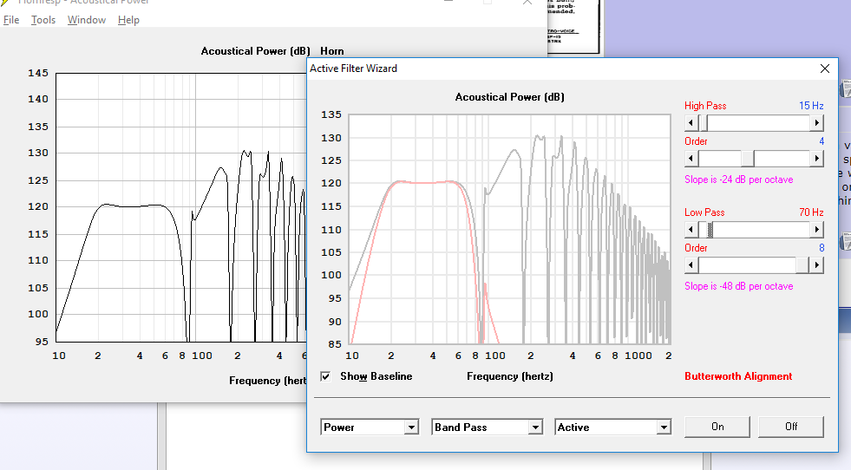Click the Low Pass Order slider thumb
The width and height of the screenshot is (851, 470).
click(802, 265)
